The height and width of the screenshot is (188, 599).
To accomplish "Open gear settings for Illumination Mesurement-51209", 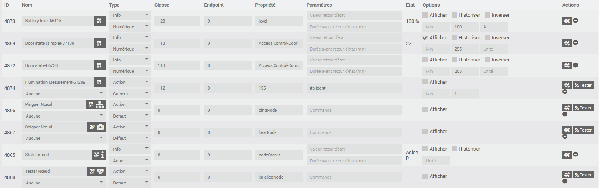I will pos(567,85).
